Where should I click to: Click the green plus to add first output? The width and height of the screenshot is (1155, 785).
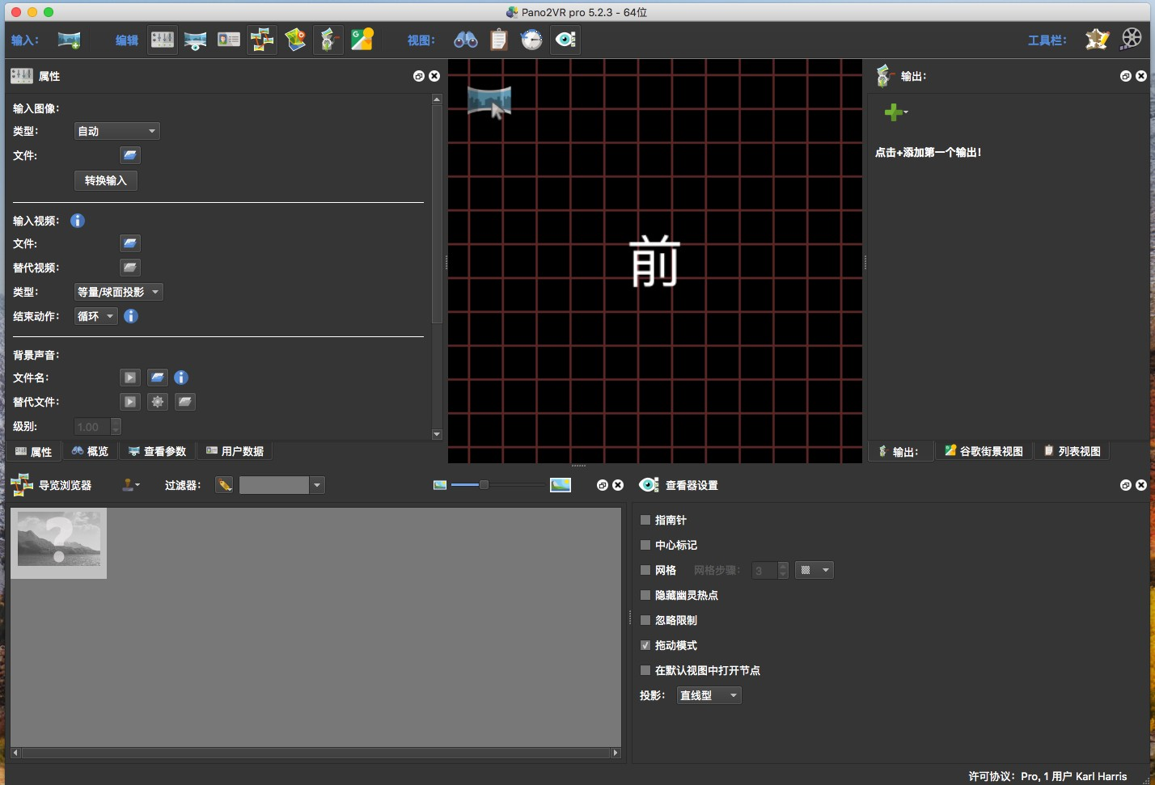point(893,112)
